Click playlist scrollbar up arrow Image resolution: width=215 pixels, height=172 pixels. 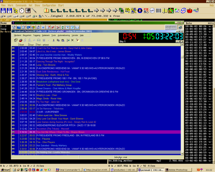click(182, 44)
